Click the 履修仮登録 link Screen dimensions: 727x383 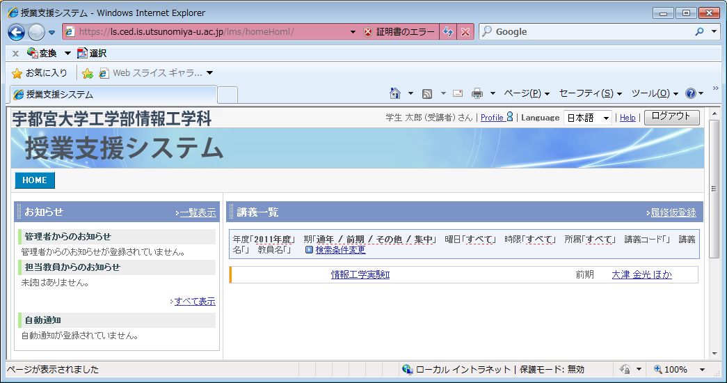(x=673, y=212)
